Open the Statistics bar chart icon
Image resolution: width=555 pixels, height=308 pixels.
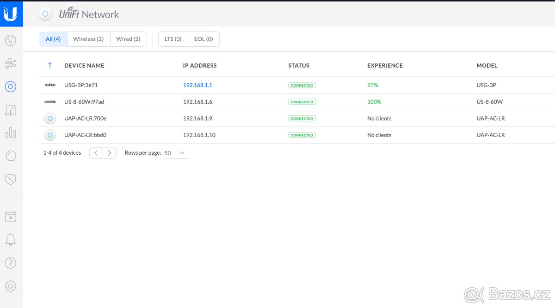pos(11,133)
